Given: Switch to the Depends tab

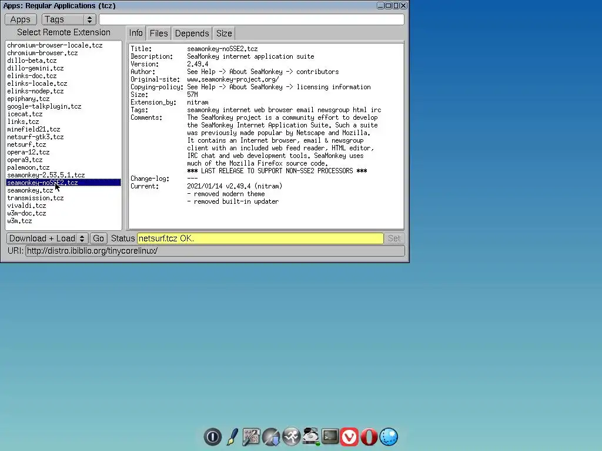Looking at the screenshot, I should pos(192,33).
